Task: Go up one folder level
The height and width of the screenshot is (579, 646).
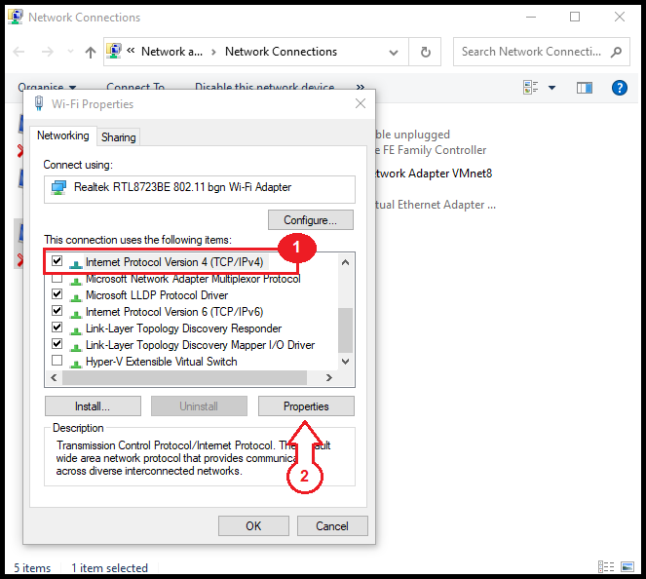Action: point(91,52)
